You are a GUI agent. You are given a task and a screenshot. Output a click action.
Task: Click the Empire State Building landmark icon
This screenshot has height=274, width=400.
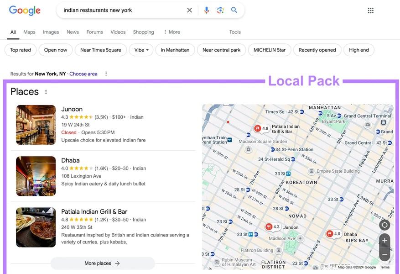pos(311,171)
